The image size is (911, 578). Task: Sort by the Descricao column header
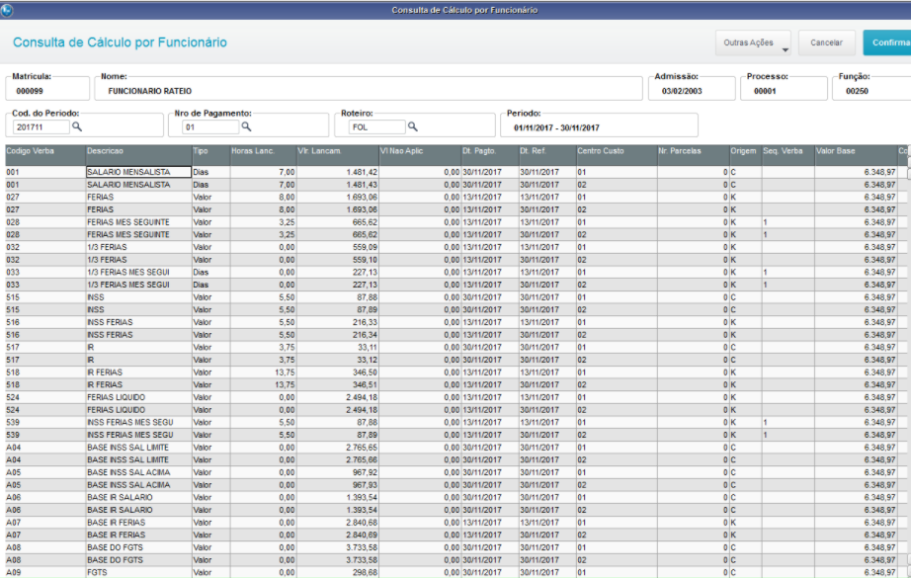tap(139, 155)
